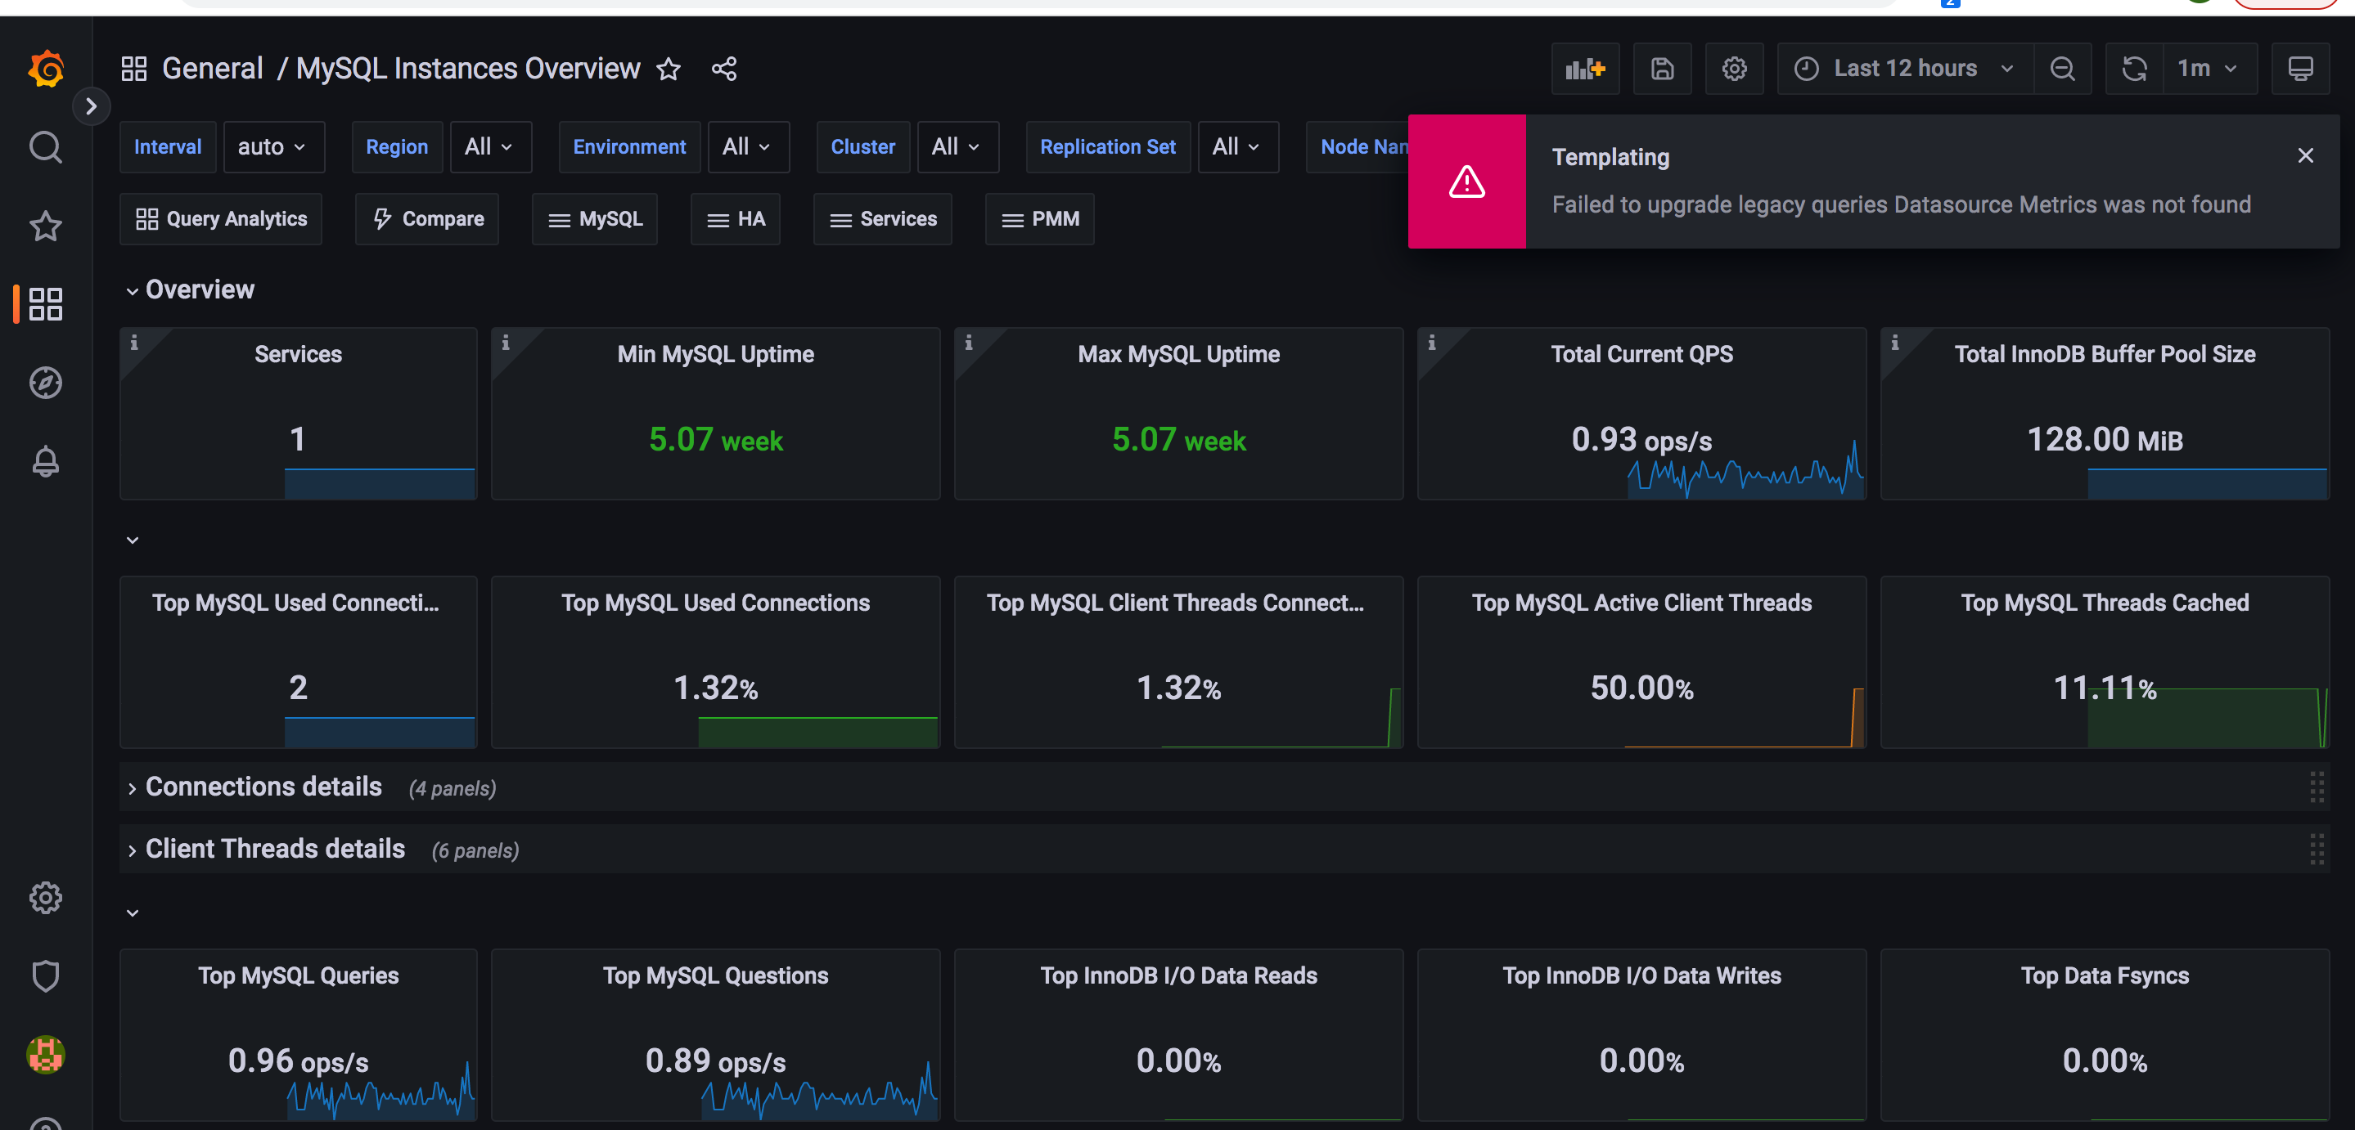Image resolution: width=2355 pixels, height=1130 pixels.
Task: Open the Interval auto dropdown
Action: [x=273, y=147]
